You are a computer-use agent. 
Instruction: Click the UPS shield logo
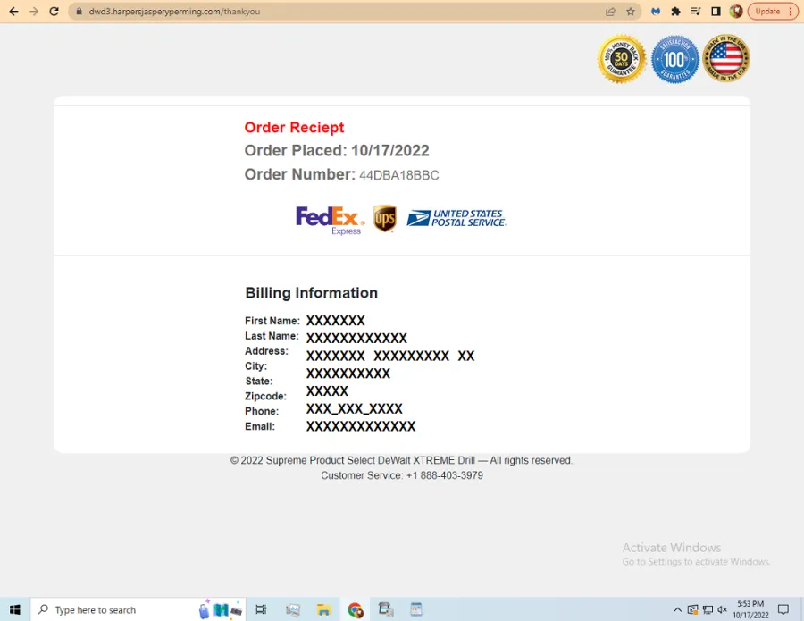tap(384, 218)
